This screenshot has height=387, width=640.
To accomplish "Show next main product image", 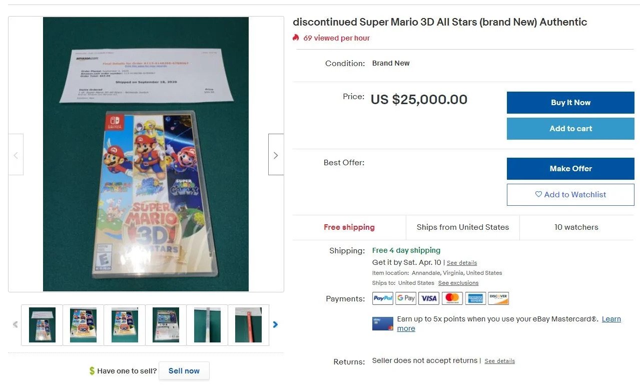I will [276, 155].
